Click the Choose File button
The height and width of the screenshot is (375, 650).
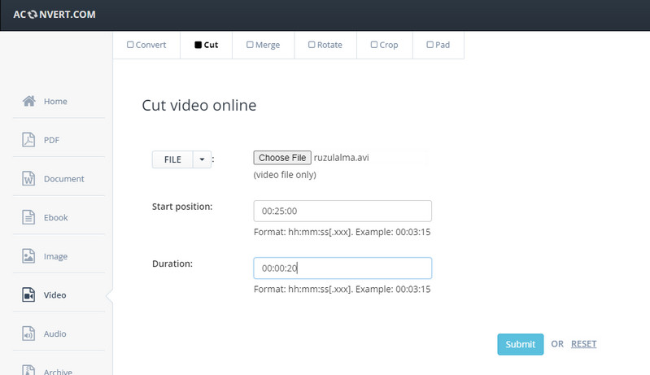pos(282,158)
